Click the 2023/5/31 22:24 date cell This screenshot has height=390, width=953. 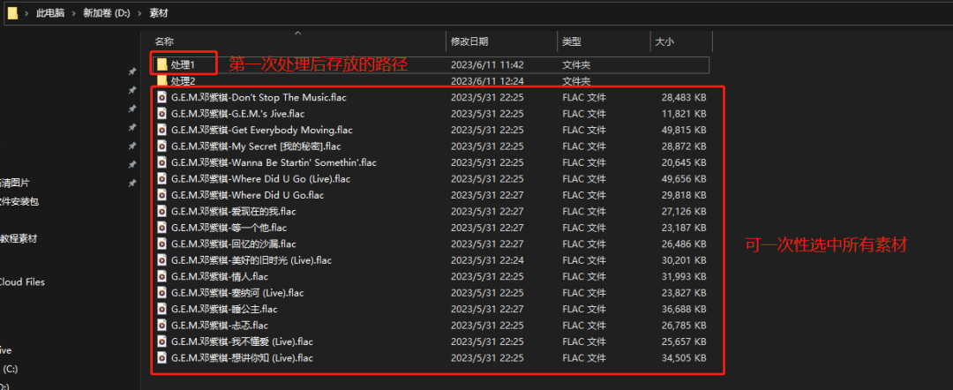(x=487, y=260)
